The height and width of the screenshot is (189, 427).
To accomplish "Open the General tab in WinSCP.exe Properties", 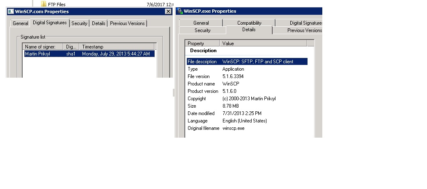I will tap(201, 23).
